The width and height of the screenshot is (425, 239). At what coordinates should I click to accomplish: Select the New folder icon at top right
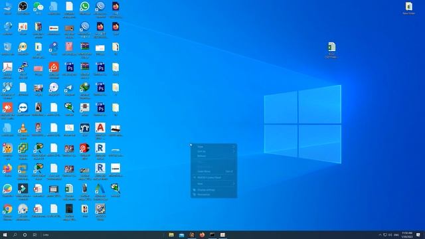click(x=409, y=6)
